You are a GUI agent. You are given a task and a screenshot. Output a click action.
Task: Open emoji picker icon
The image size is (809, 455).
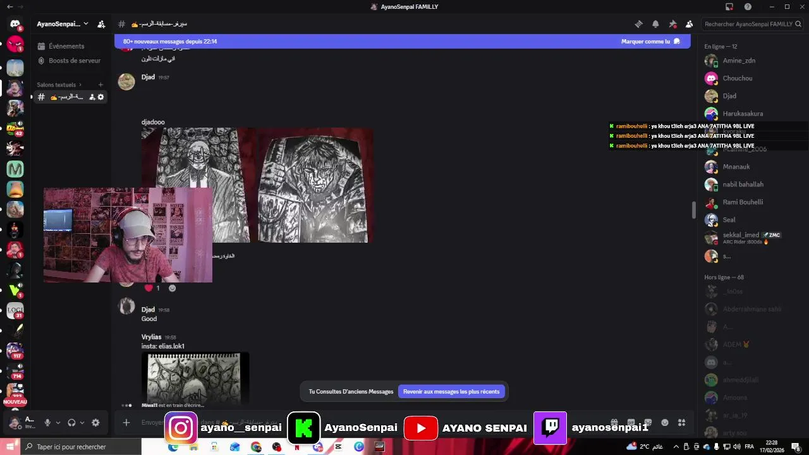665,423
